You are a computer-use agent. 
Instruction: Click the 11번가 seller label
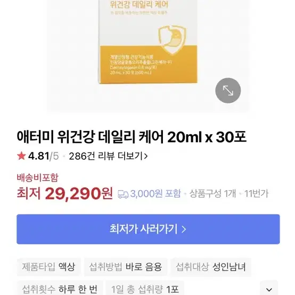[257, 194]
